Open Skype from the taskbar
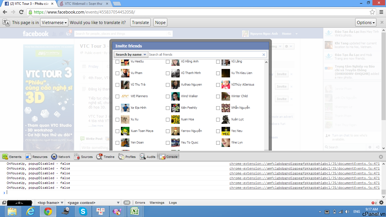Viewport: 386px width, 217px height. click(83, 211)
